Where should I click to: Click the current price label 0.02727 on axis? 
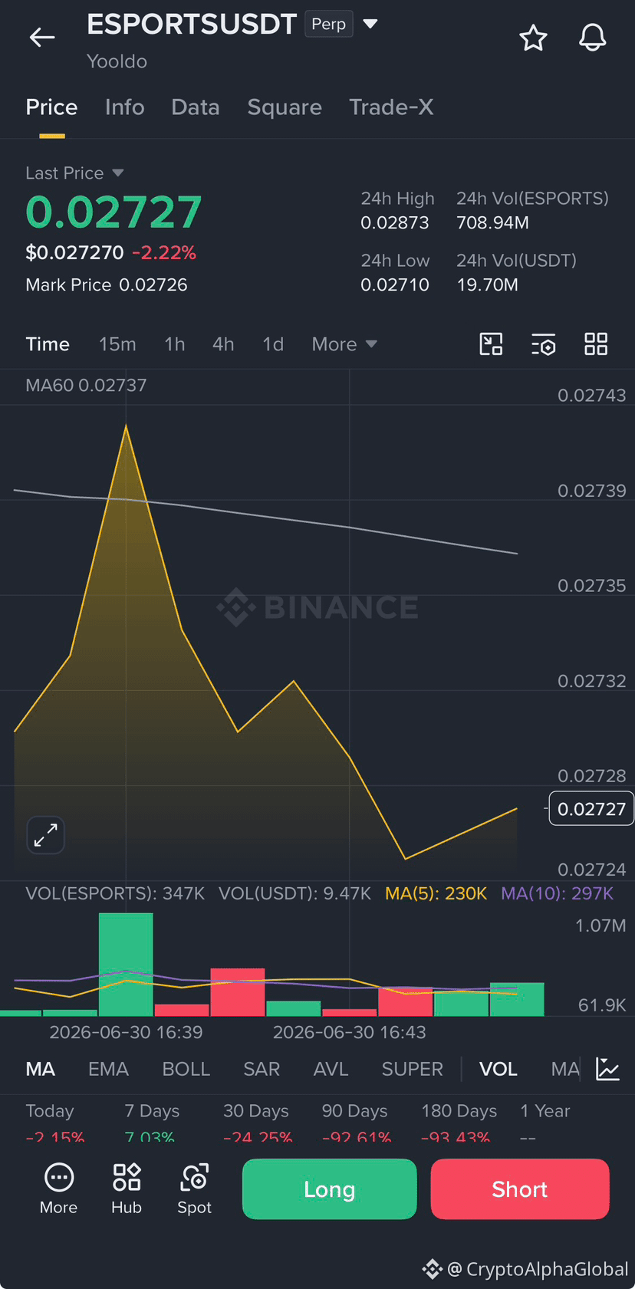click(x=591, y=809)
